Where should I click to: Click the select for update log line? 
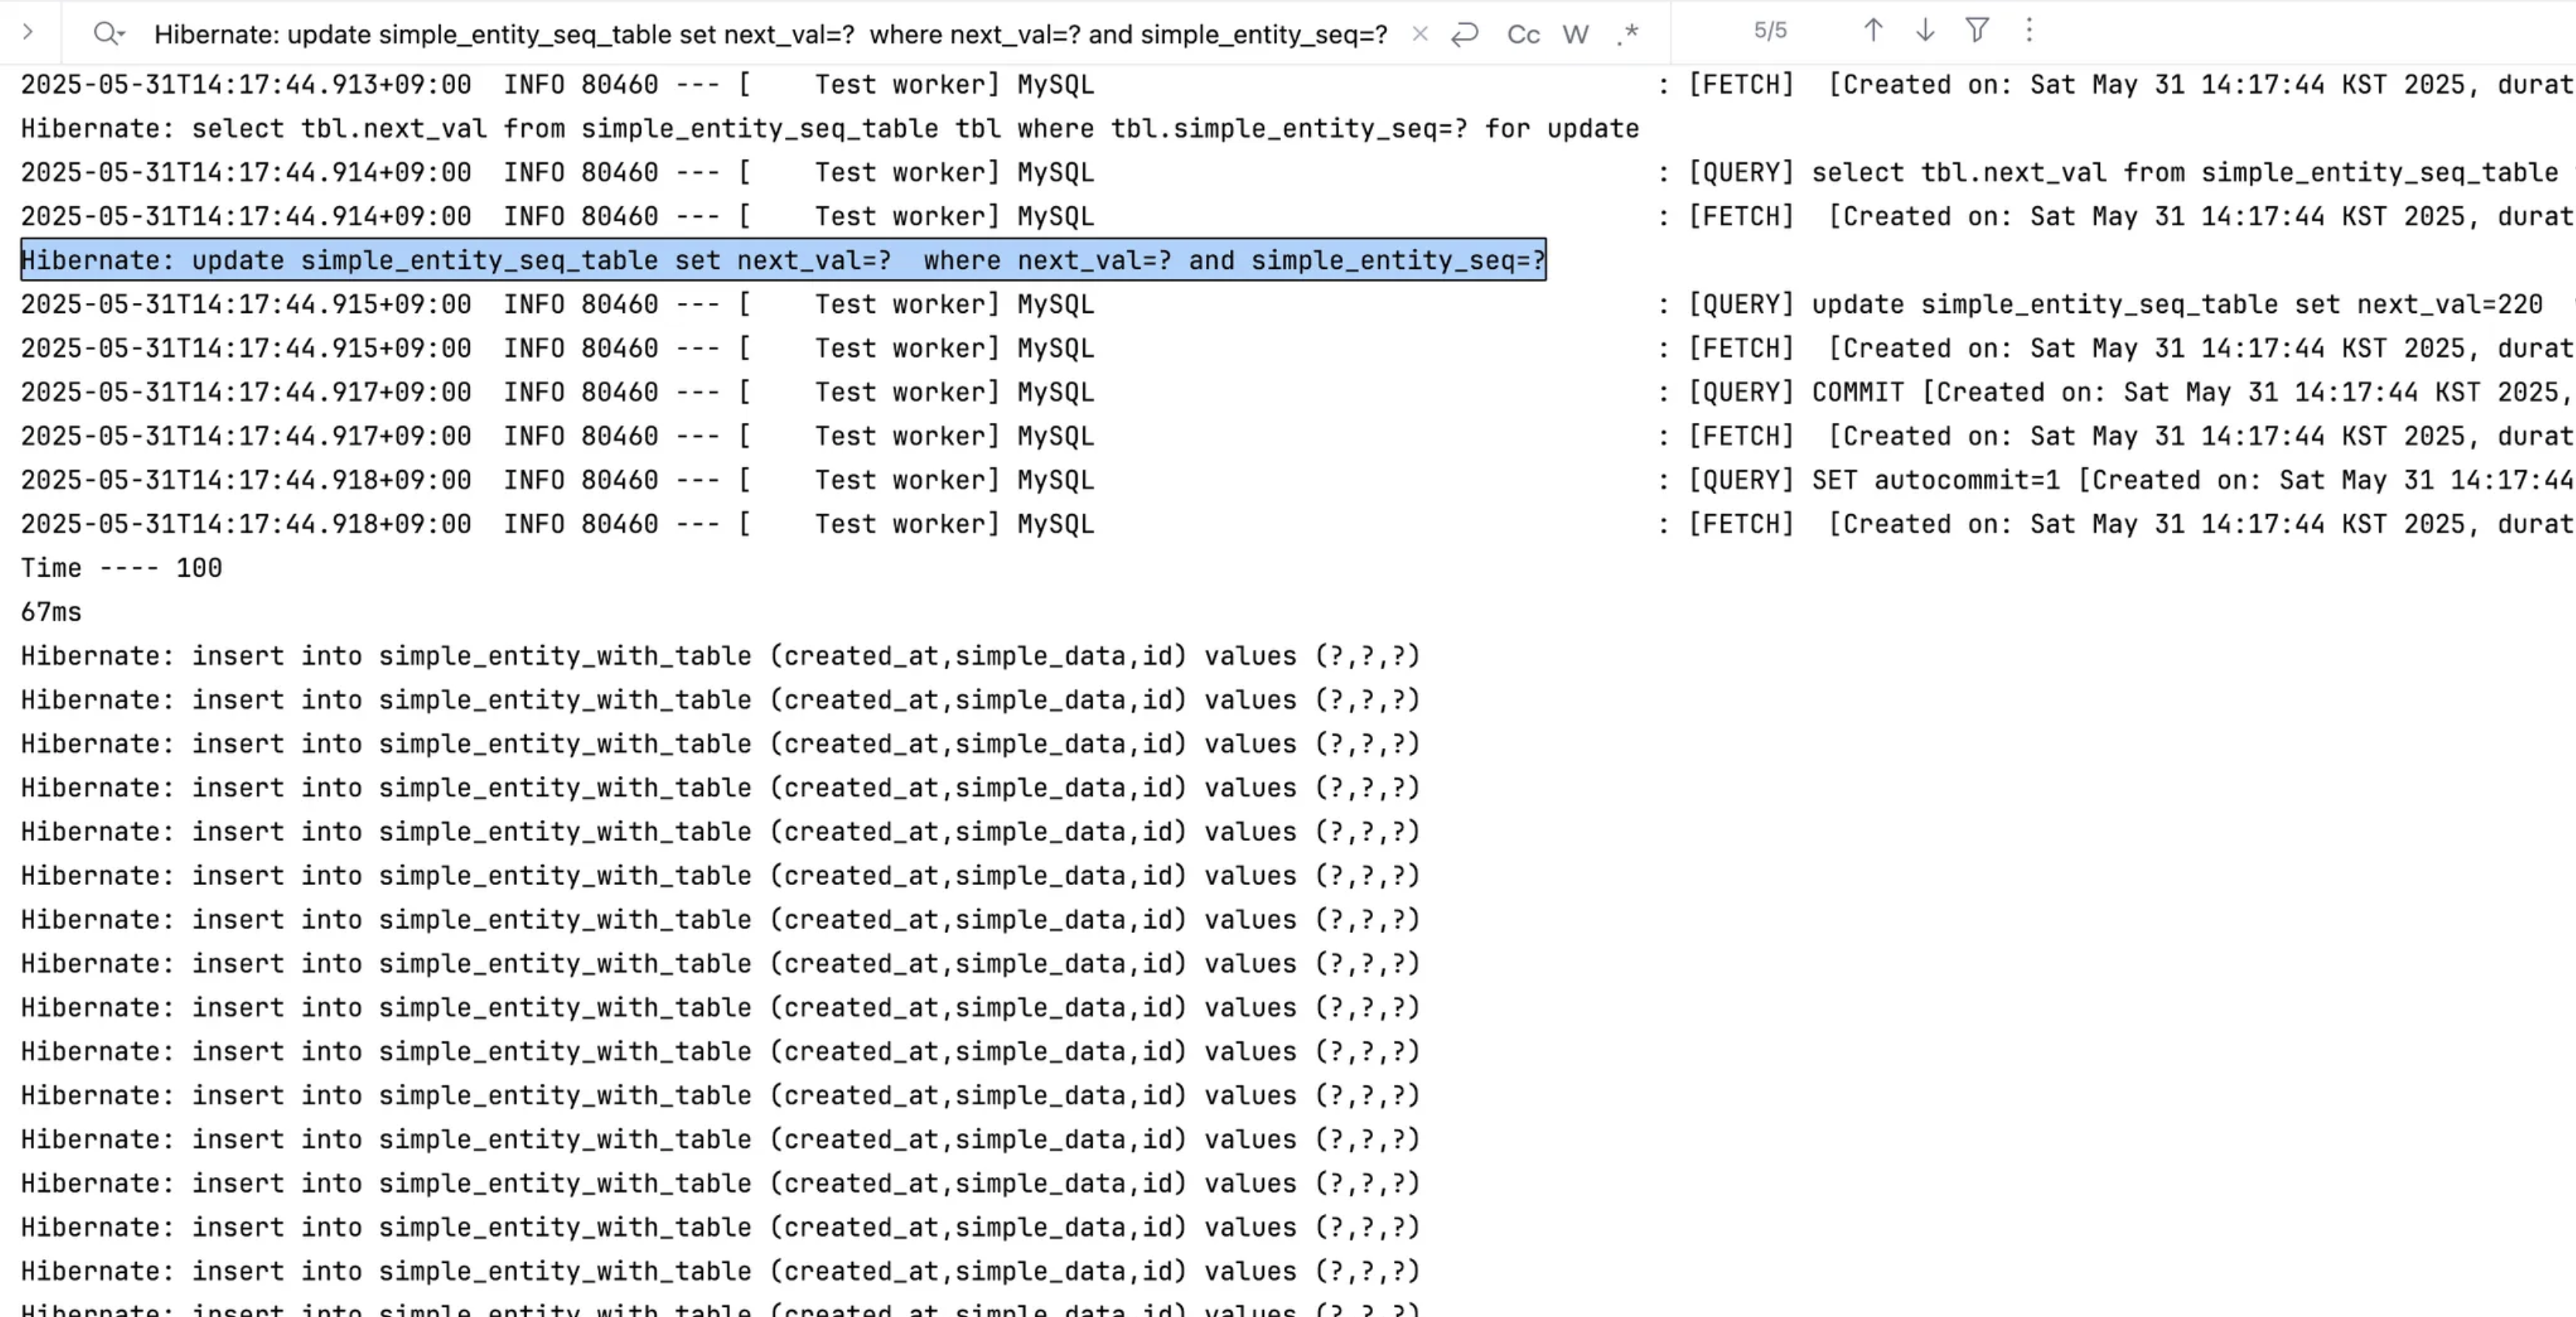(830, 129)
